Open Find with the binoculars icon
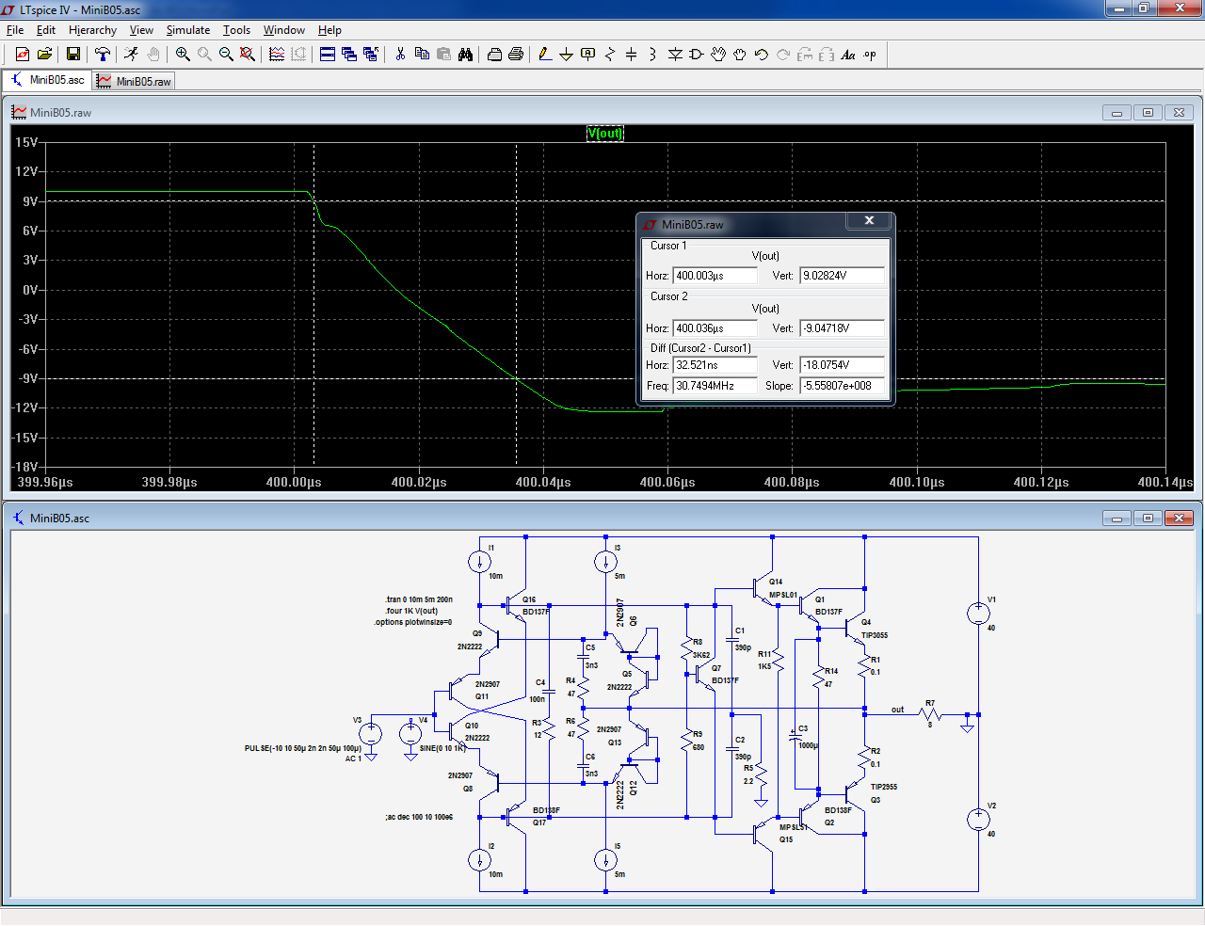Viewport: 1205px width, 926px height. [465, 55]
